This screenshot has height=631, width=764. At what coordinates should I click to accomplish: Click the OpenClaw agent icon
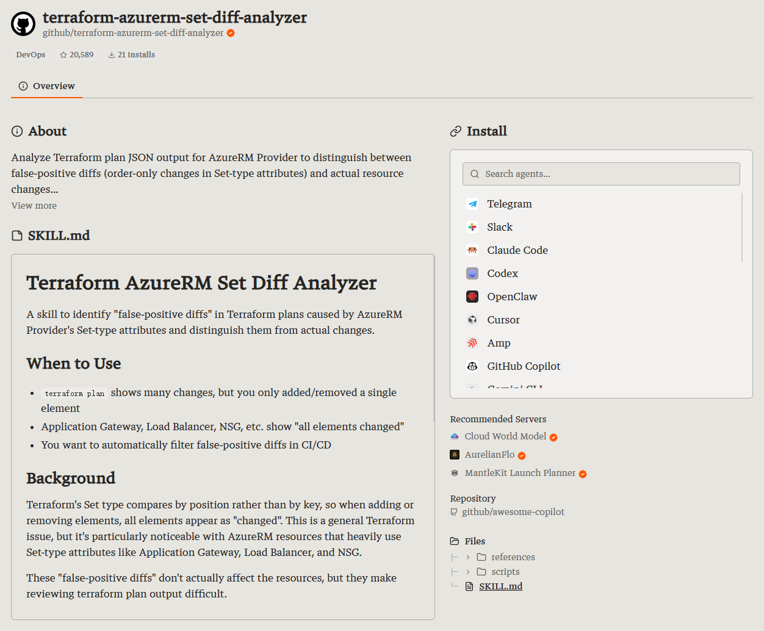(472, 297)
